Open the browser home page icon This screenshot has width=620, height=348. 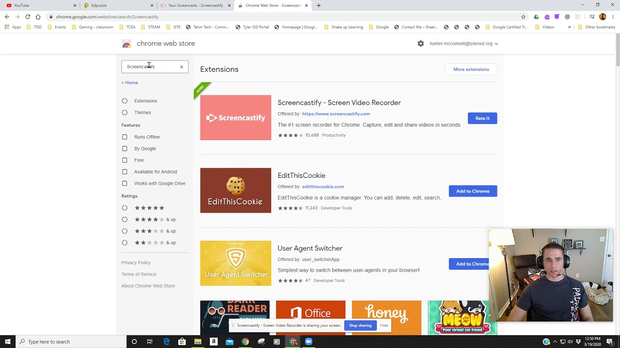38,16
